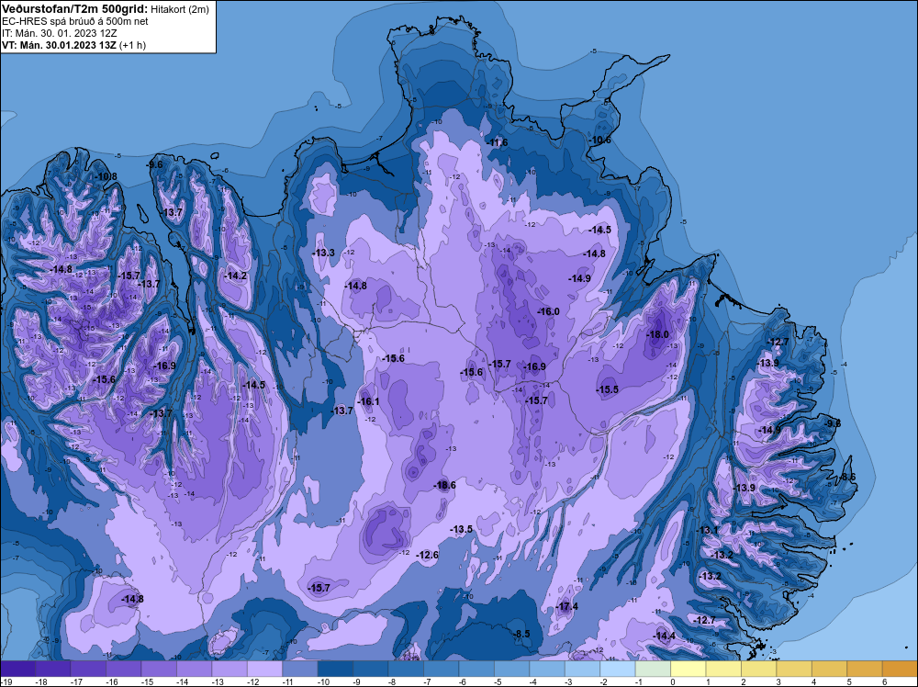This screenshot has width=918, height=687.
Task: Click the -13.5 temperature label
Action: click(x=461, y=529)
